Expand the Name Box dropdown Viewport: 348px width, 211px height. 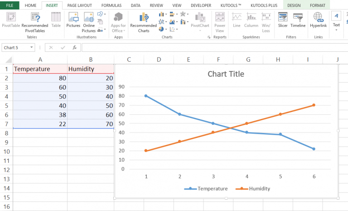[31, 47]
